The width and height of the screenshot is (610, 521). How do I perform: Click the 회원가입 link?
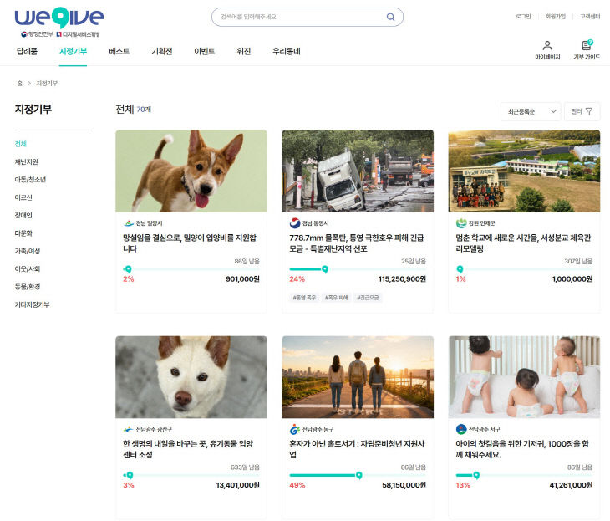(555, 17)
